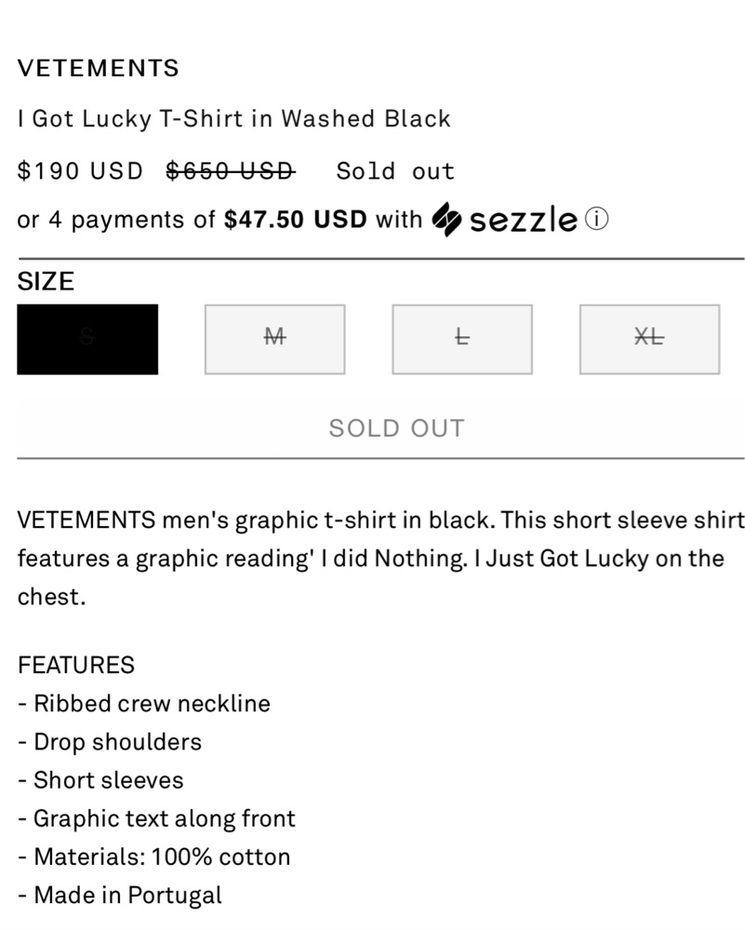
Task: Click the Materials: 100% cotton line
Action: click(x=154, y=857)
